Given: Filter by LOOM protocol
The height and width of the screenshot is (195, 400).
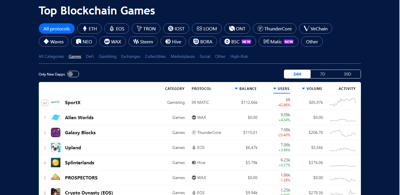Looking at the screenshot, I should [207, 29].
